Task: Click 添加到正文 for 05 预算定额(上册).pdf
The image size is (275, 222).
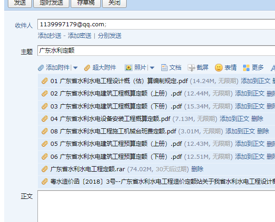Action: click(x=250, y=144)
